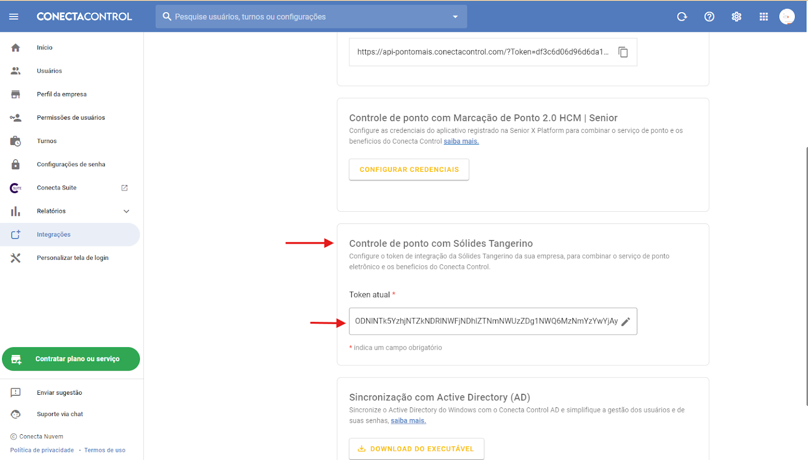Viewport: 808px width, 460px height.
Task: Open the hamburger navigation menu
Action: (14, 17)
